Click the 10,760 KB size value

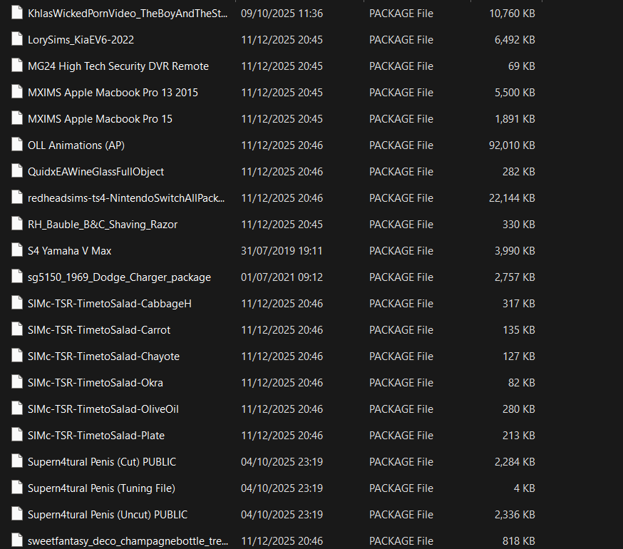[x=512, y=14]
